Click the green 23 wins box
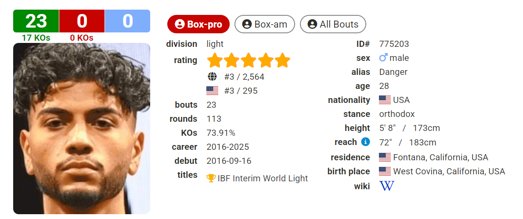 36,21
